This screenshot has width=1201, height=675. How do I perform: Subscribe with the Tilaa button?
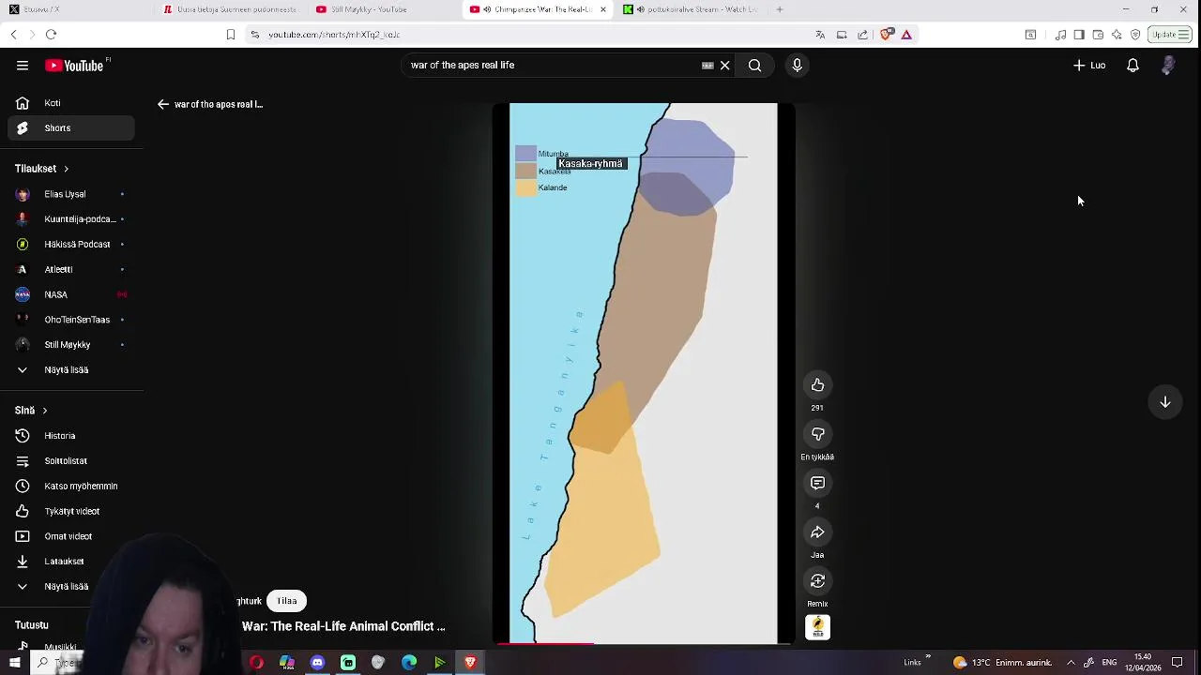(287, 601)
